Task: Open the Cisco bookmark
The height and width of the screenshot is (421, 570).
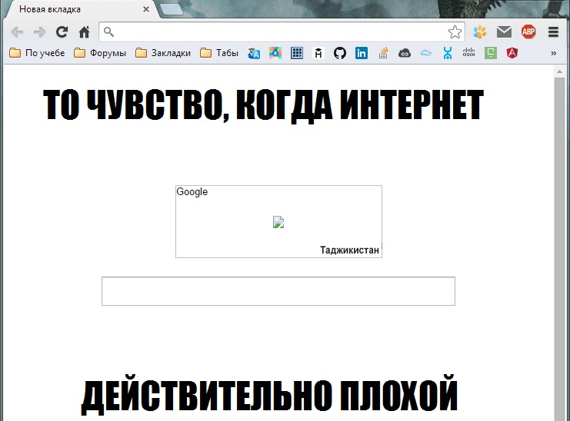Action: (x=469, y=53)
